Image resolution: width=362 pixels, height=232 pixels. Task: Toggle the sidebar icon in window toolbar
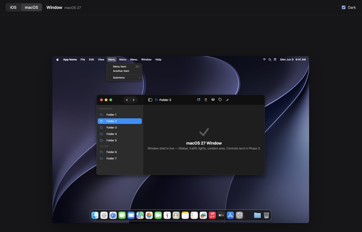click(x=150, y=100)
